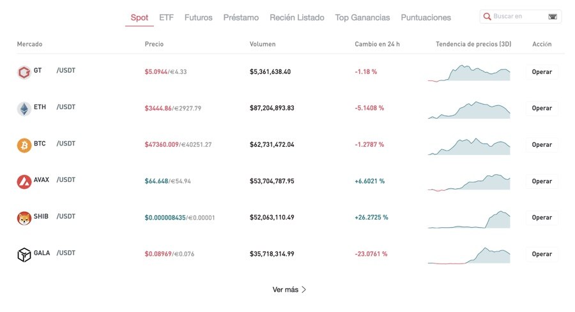Viewport: 575px width, 312px height.
Task: Type in the Buscar en search field
Action: point(519,17)
